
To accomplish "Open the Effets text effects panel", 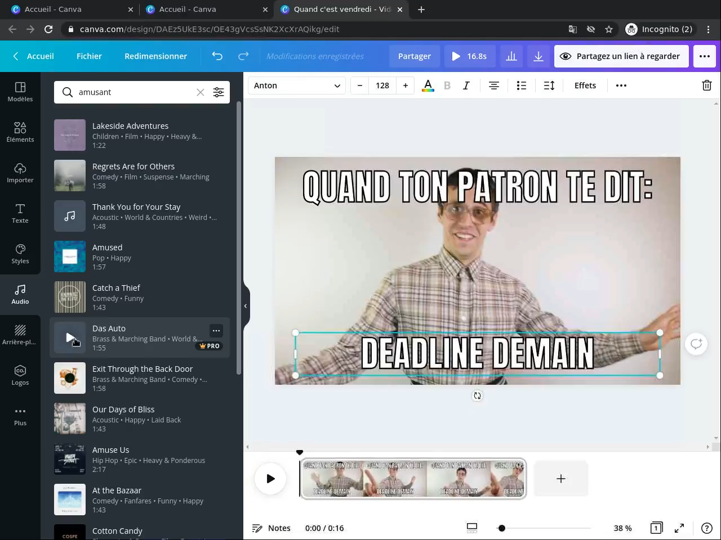I will coord(585,85).
